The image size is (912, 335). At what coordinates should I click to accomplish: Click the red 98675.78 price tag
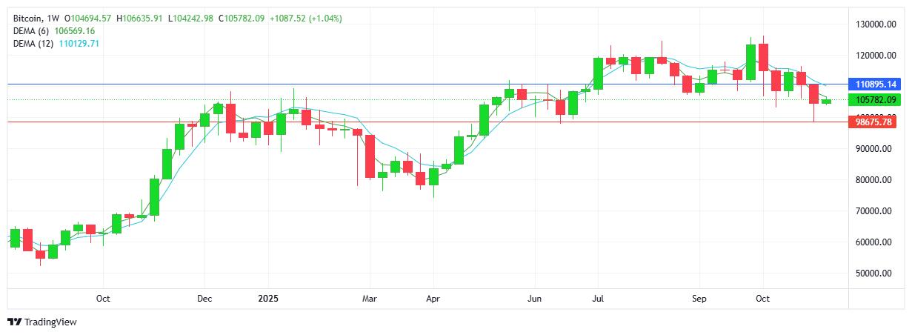(x=875, y=122)
